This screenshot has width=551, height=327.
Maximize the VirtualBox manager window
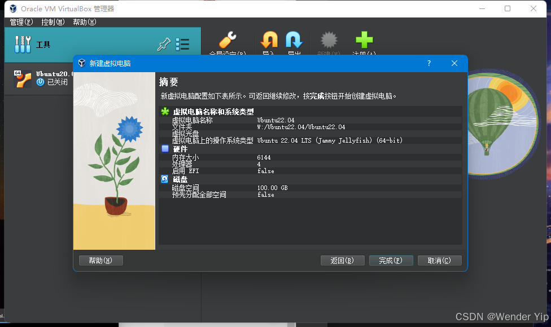508,8
